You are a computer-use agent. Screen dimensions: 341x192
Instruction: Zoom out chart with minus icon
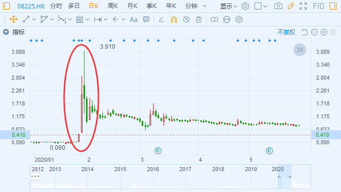point(314,32)
